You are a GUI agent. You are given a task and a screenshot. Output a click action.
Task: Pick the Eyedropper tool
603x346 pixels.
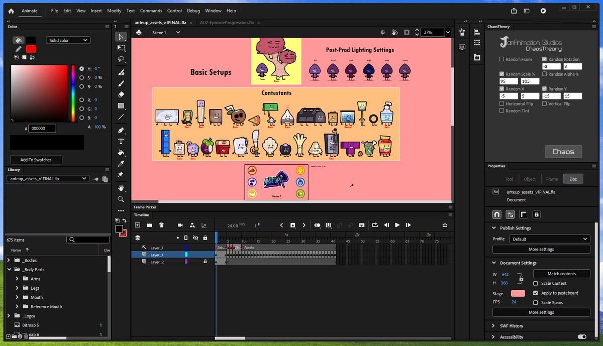pos(121,164)
